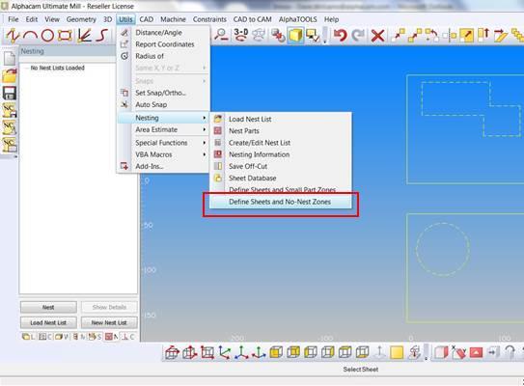Open Distance/Angle from the Utils menu
The width and height of the screenshot is (524, 386).
[x=158, y=33]
